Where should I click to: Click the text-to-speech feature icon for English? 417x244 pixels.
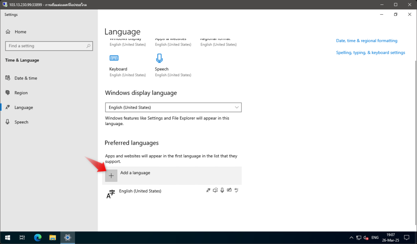click(x=215, y=190)
